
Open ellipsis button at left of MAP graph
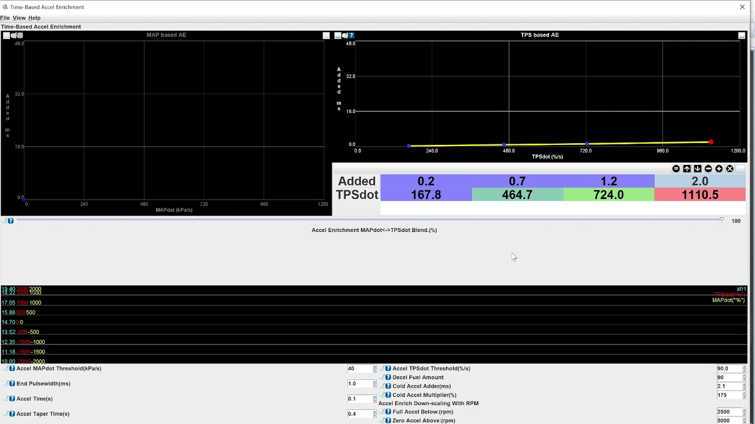(6, 35)
